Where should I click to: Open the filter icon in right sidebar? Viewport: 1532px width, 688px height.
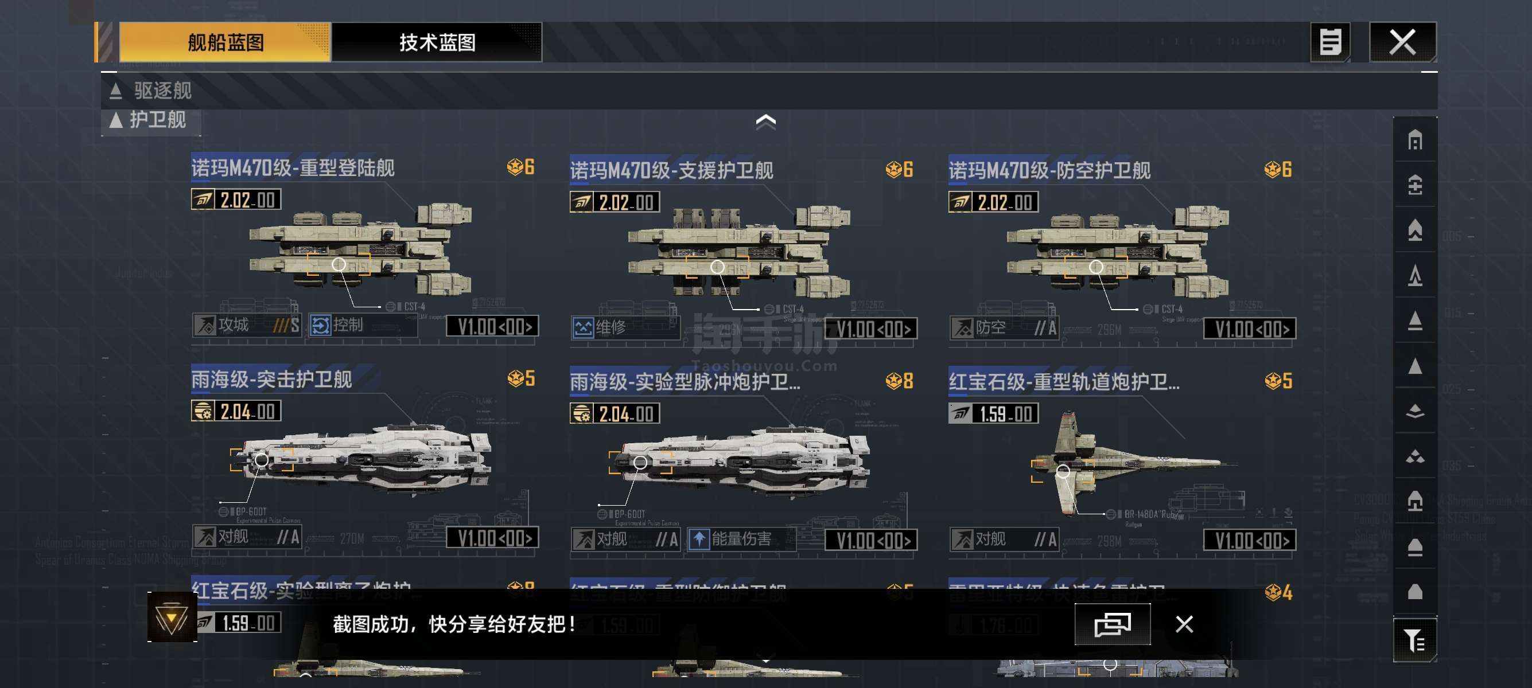1414,640
